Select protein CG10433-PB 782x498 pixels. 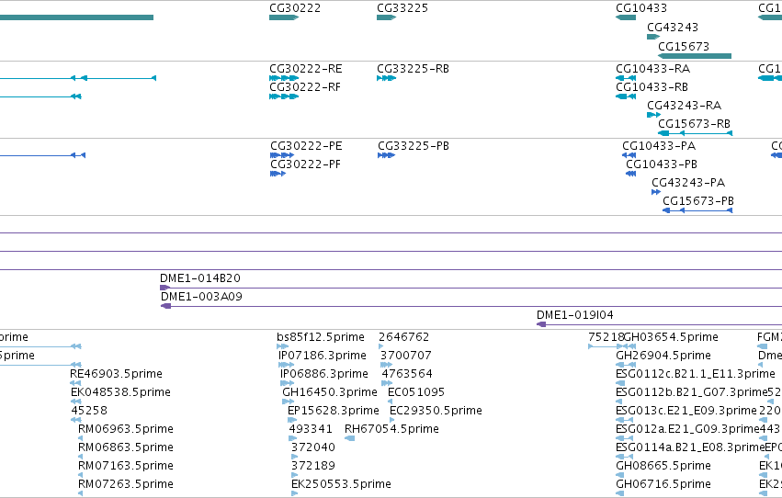(x=662, y=164)
